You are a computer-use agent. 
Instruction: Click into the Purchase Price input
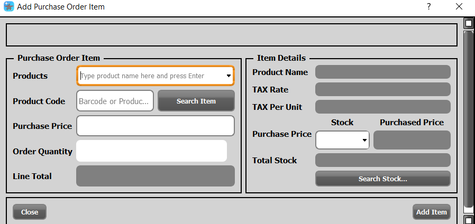pyautogui.click(x=155, y=126)
